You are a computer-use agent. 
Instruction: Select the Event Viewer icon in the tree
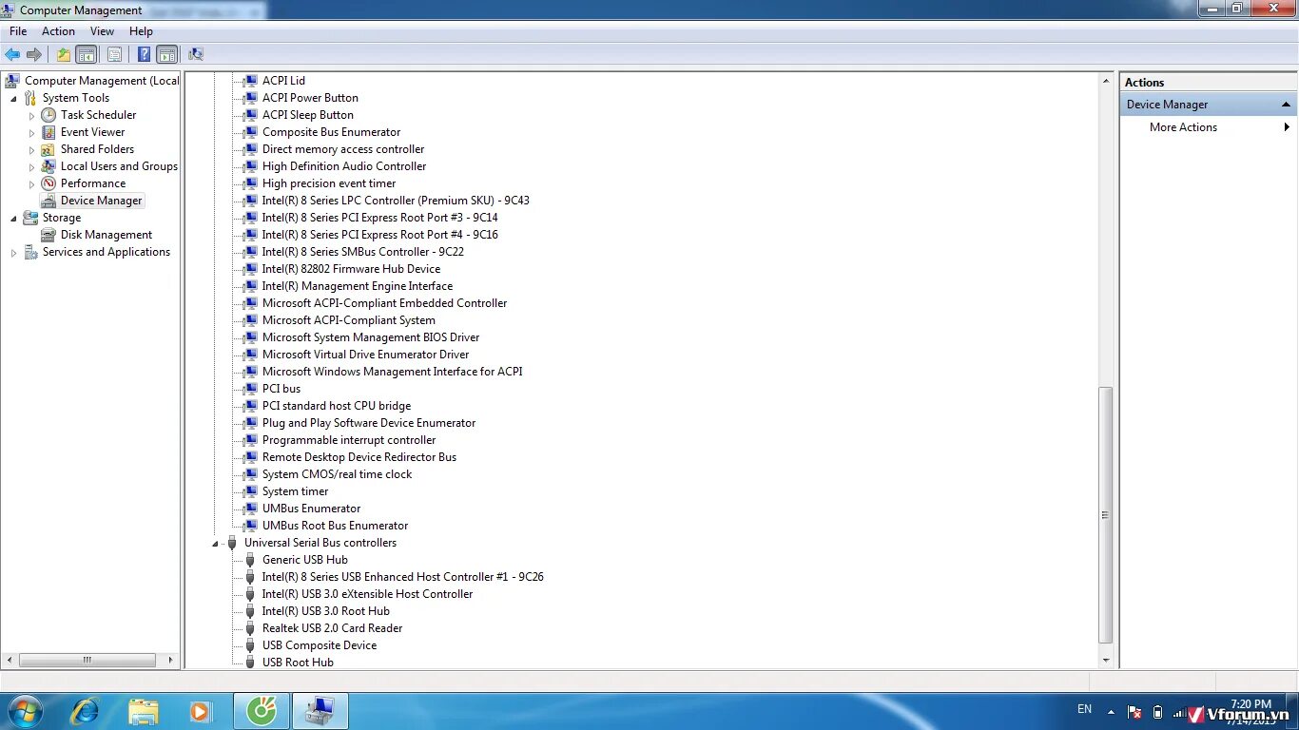click(x=48, y=132)
